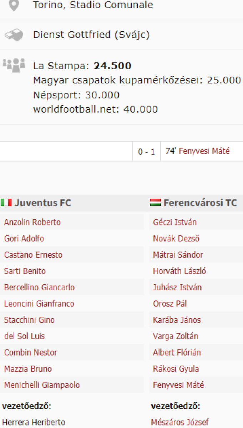Open Combin Nestor player link
Viewport: 243px width, 428px height.
coord(31,352)
